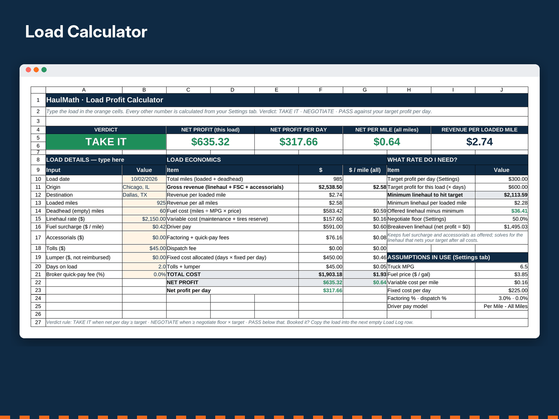The height and width of the screenshot is (419, 559).
Task: Select the TAKE IT verdict cell
Action: point(106,142)
